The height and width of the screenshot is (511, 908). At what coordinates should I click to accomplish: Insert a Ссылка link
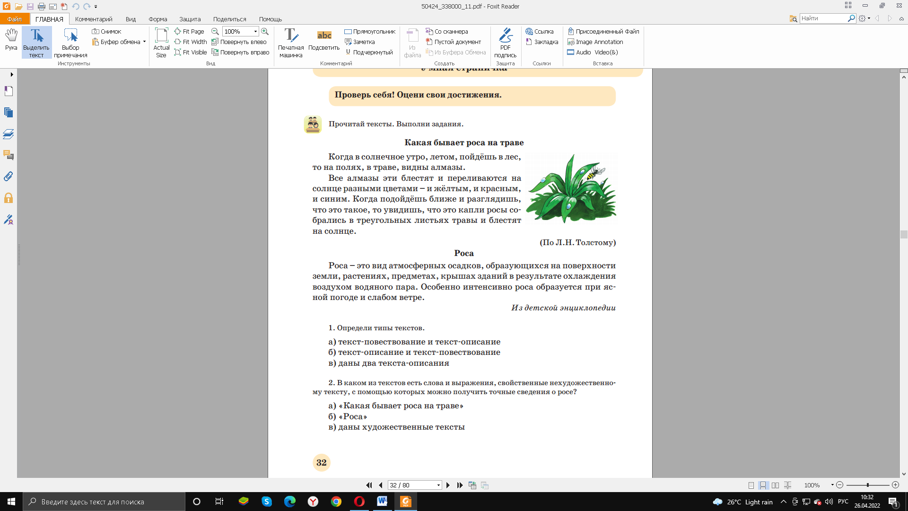click(540, 31)
